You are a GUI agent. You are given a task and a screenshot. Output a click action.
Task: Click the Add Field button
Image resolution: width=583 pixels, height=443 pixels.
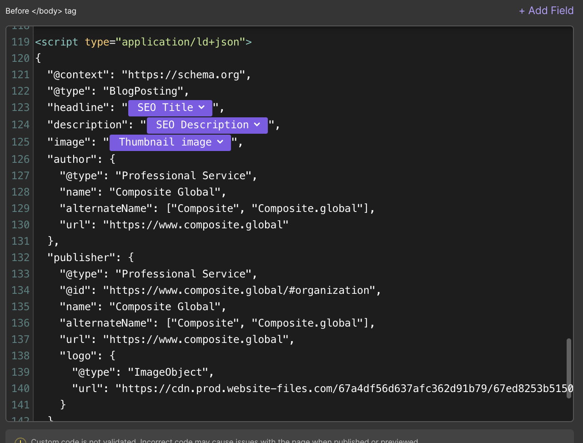point(546,10)
